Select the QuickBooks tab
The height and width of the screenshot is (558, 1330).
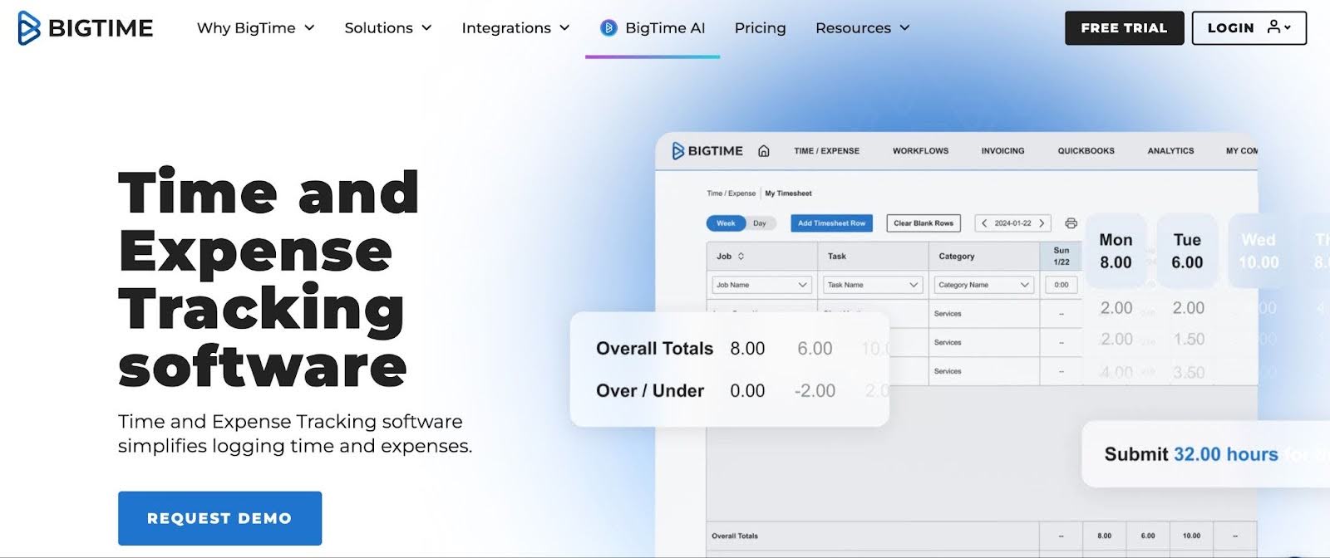click(x=1086, y=151)
